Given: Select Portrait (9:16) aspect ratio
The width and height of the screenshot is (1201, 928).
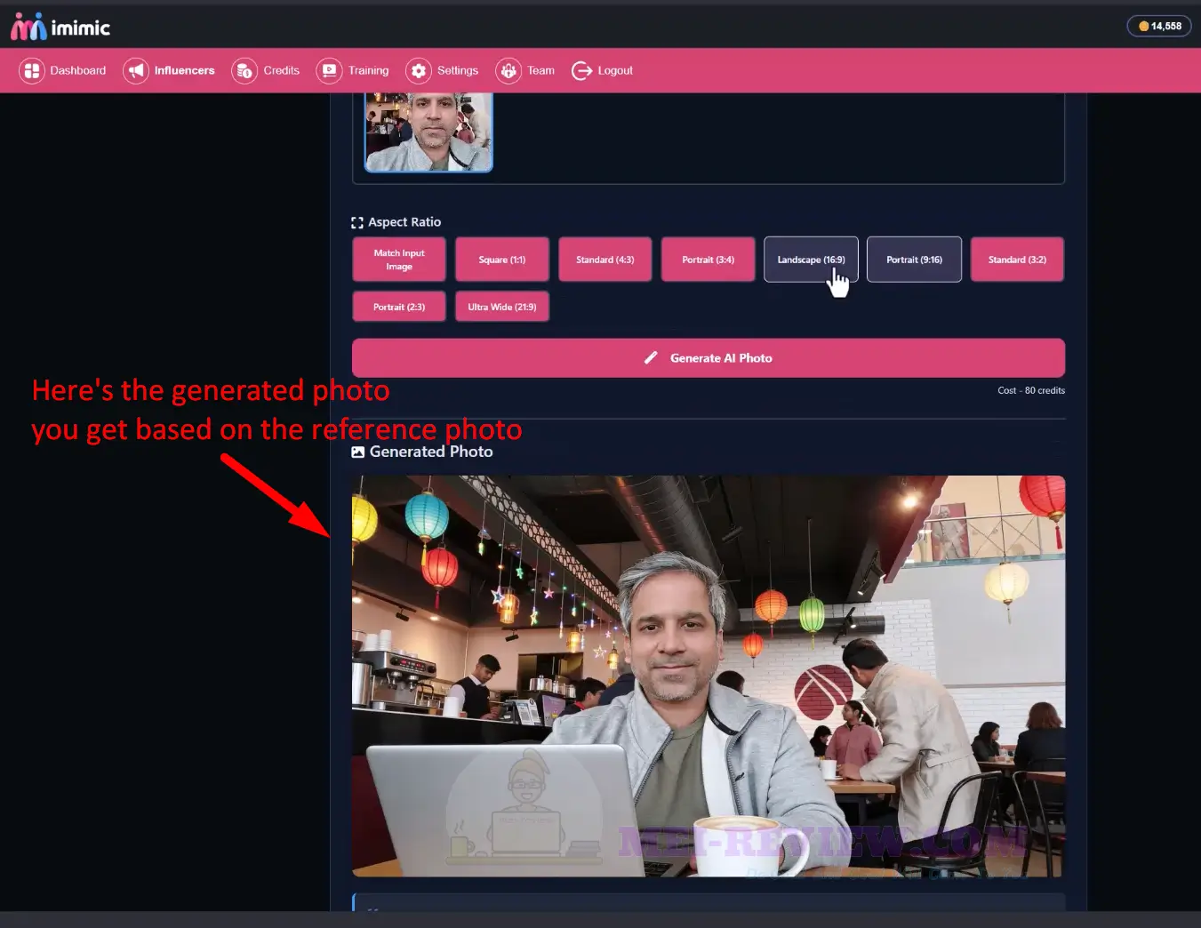Looking at the screenshot, I should pyautogui.click(x=915, y=260).
